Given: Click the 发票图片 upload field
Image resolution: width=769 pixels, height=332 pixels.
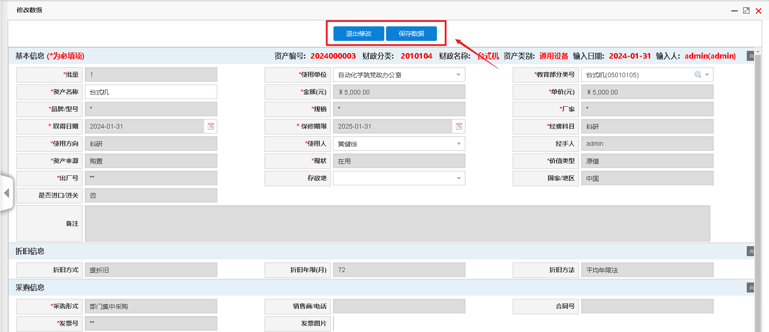Looking at the screenshot, I should [399, 323].
